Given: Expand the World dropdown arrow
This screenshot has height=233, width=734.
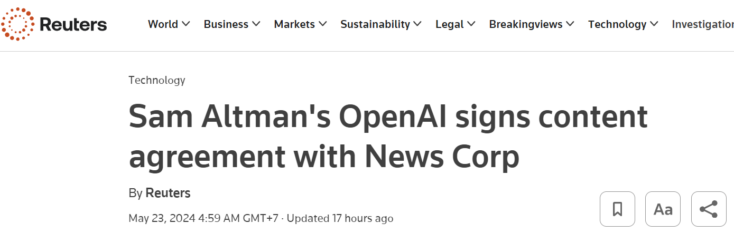Looking at the screenshot, I should (185, 24).
